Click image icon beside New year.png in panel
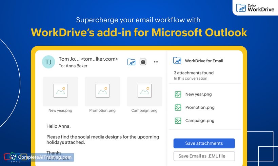The height and width of the screenshot is (166, 278). tap(178, 95)
